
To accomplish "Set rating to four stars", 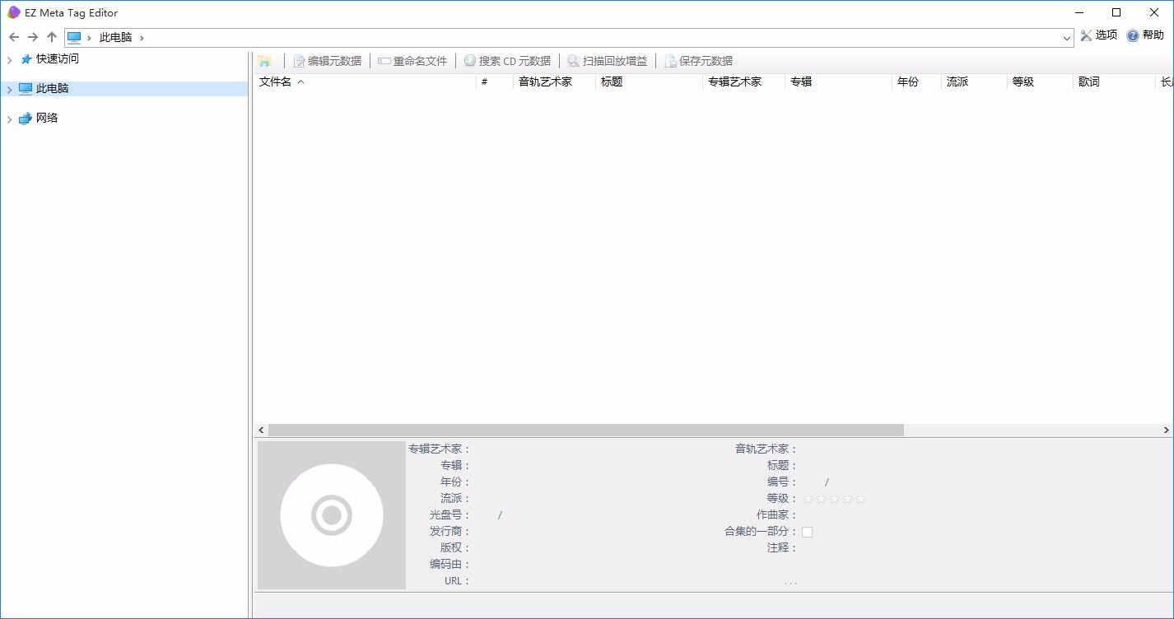I will 847,499.
